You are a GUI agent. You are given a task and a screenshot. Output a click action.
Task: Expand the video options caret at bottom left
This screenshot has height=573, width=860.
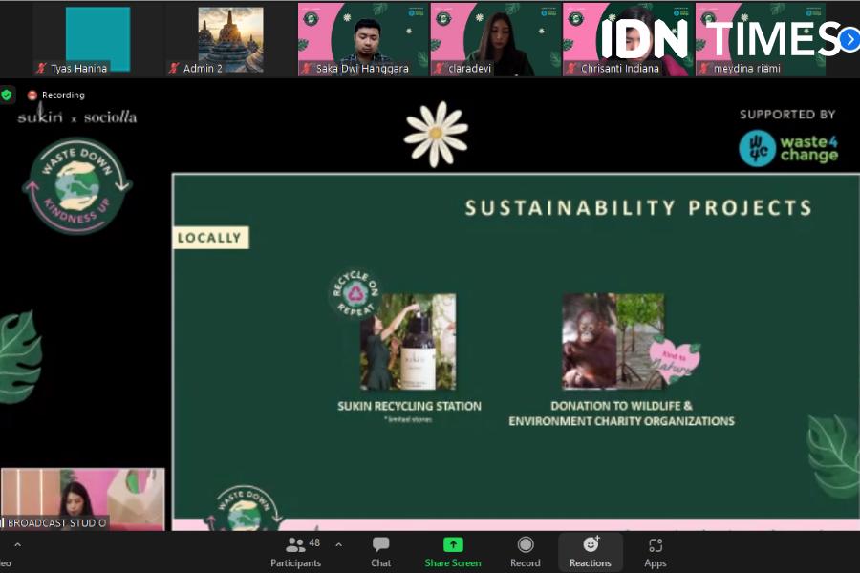tap(17, 545)
